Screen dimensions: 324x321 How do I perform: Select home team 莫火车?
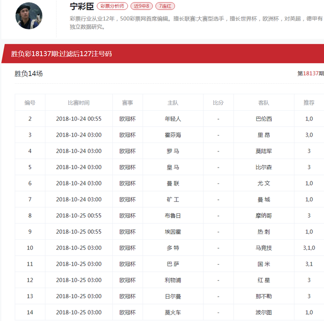(x=173, y=313)
